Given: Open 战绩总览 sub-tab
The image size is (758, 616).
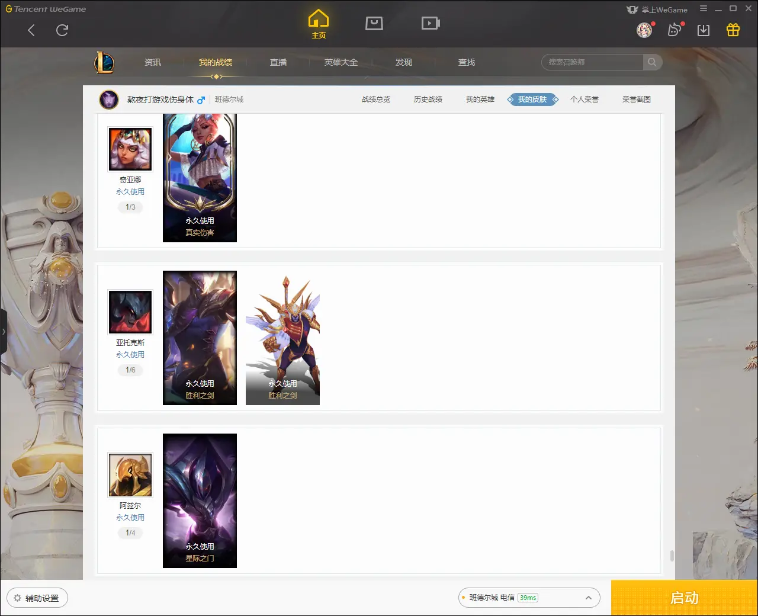Looking at the screenshot, I should point(376,100).
